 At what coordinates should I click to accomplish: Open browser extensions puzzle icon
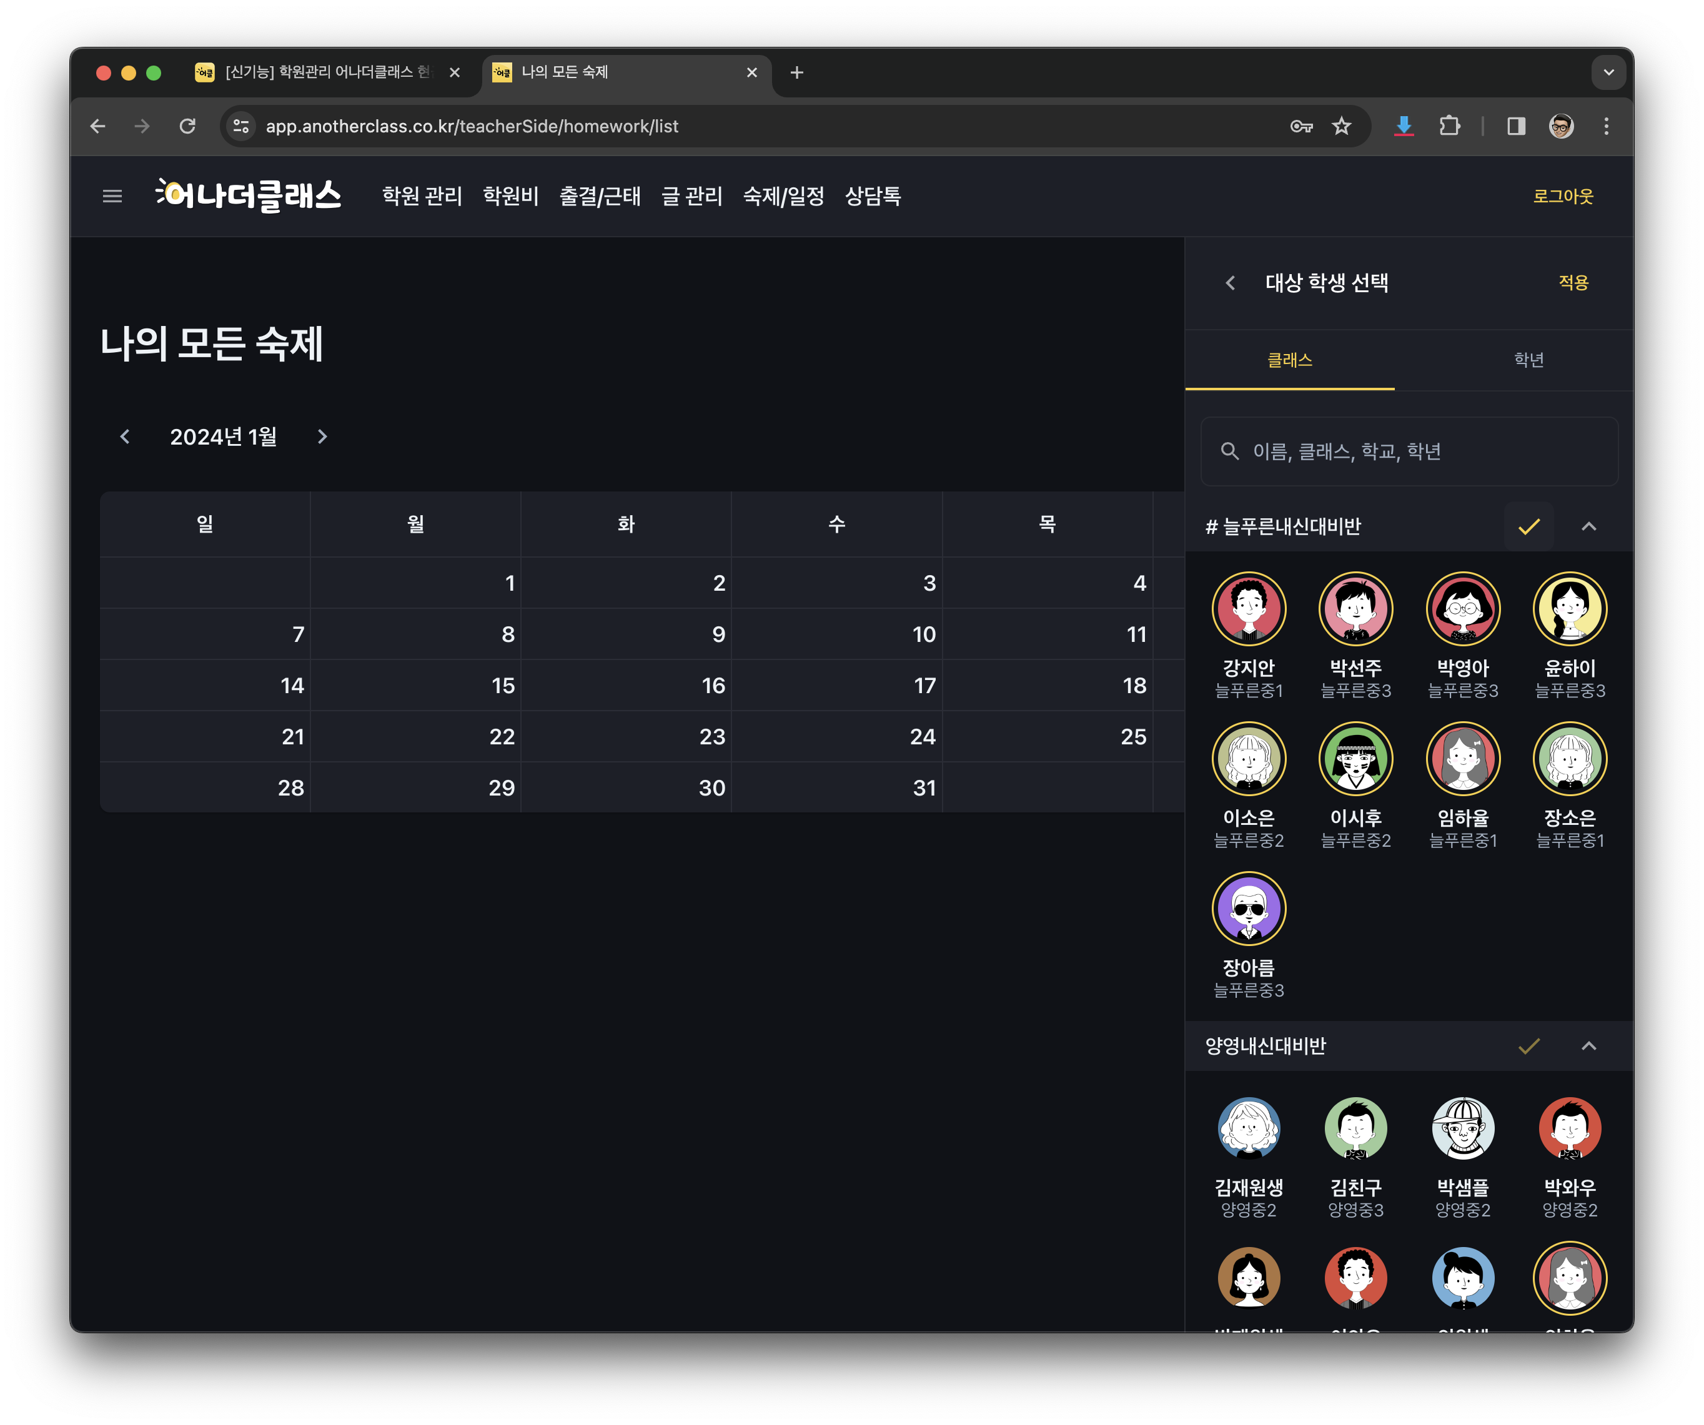1449,127
